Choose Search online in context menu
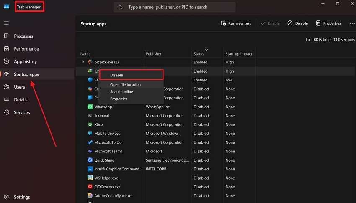This screenshot has height=203, width=356. pos(131,91)
